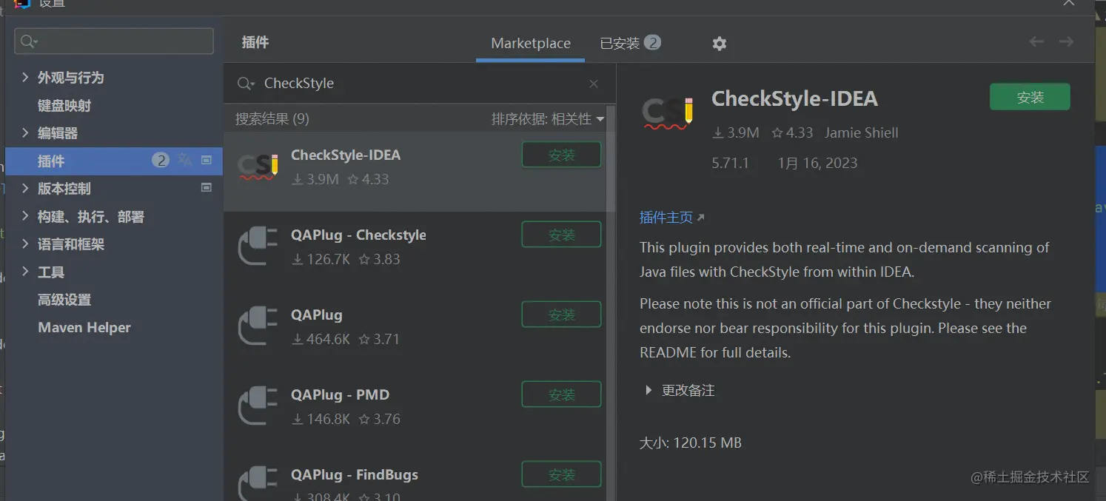Click the CheckStyle-IDEA plugin logo in results
The height and width of the screenshot is (501, 1106).
pyautogui.click(x=258, y=167)
